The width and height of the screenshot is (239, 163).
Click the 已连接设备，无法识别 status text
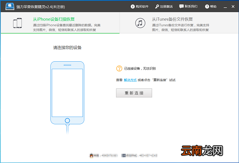(140, 69)
